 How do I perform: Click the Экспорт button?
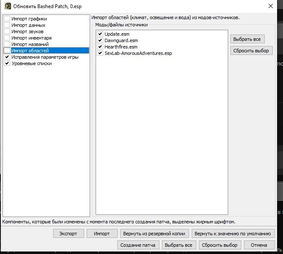point(68,234)
